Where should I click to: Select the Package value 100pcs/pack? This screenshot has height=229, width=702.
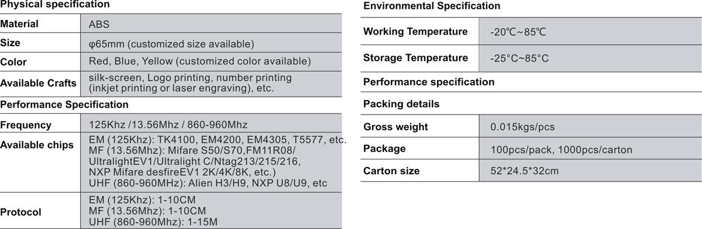pyautogui.click(x=561, y=150)
